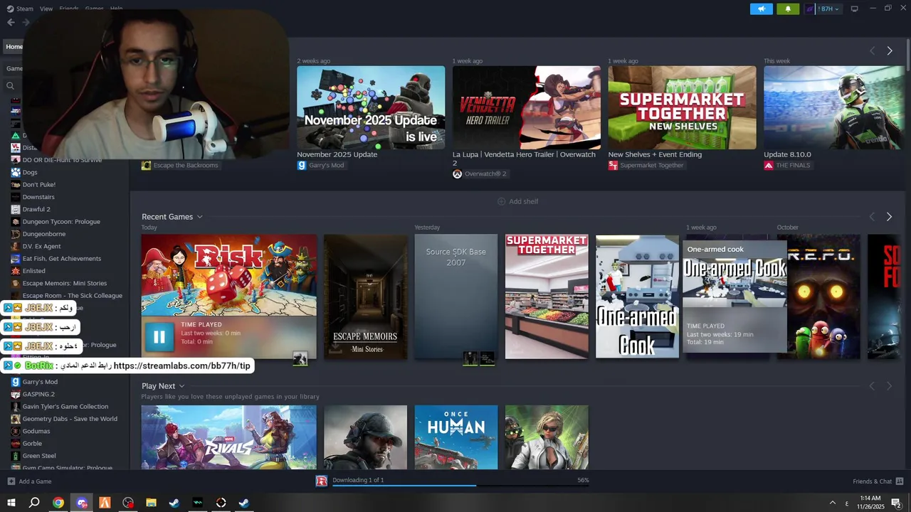
Task: Click THE FINALS news source link
Action: point(787,165)
